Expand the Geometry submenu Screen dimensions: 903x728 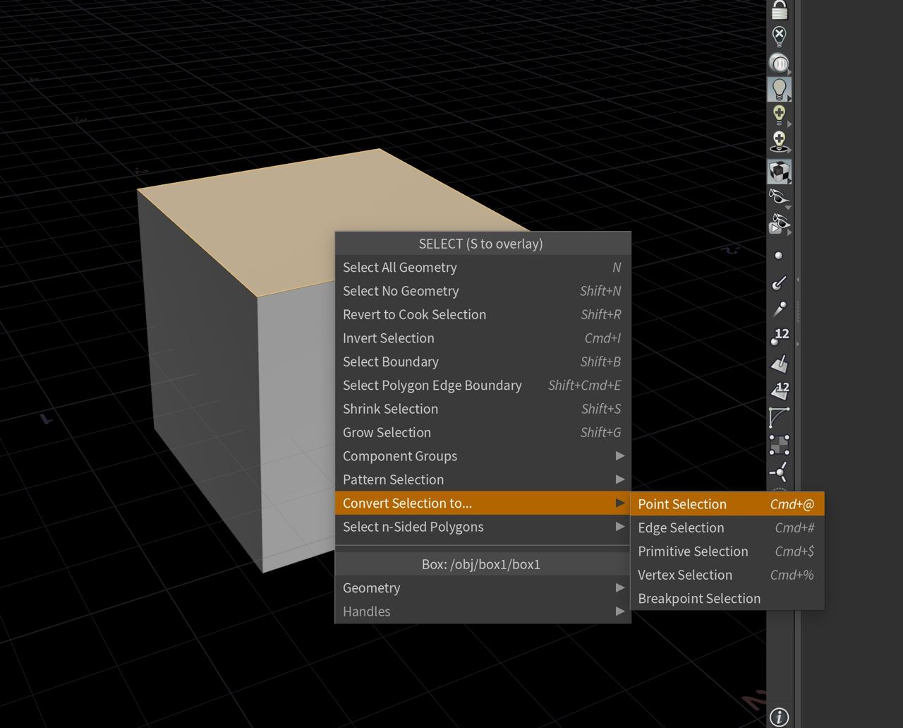(x=483, y=587)
